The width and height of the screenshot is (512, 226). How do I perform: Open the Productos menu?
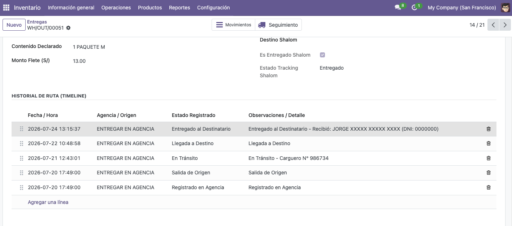pyautogui.click(x=150, y=8)
